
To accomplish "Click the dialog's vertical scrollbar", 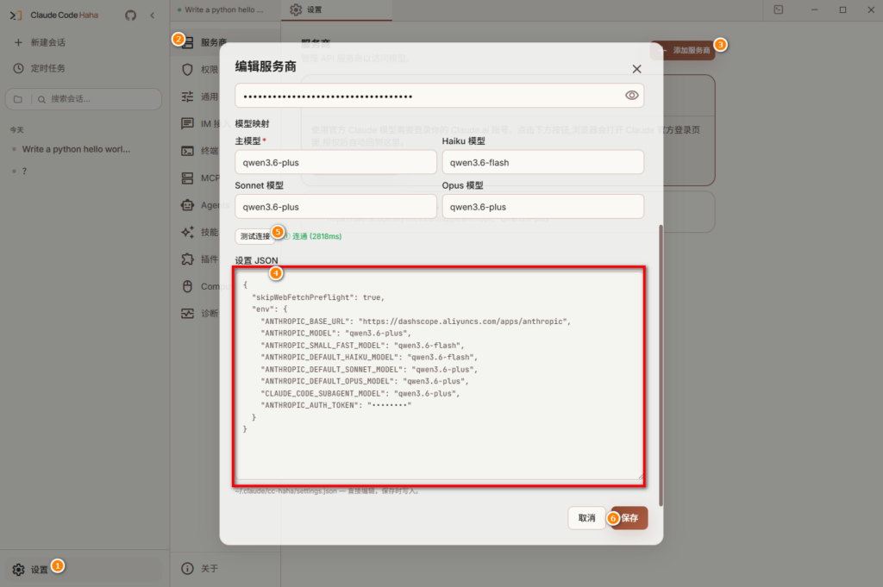I will (x=661, y=365).
